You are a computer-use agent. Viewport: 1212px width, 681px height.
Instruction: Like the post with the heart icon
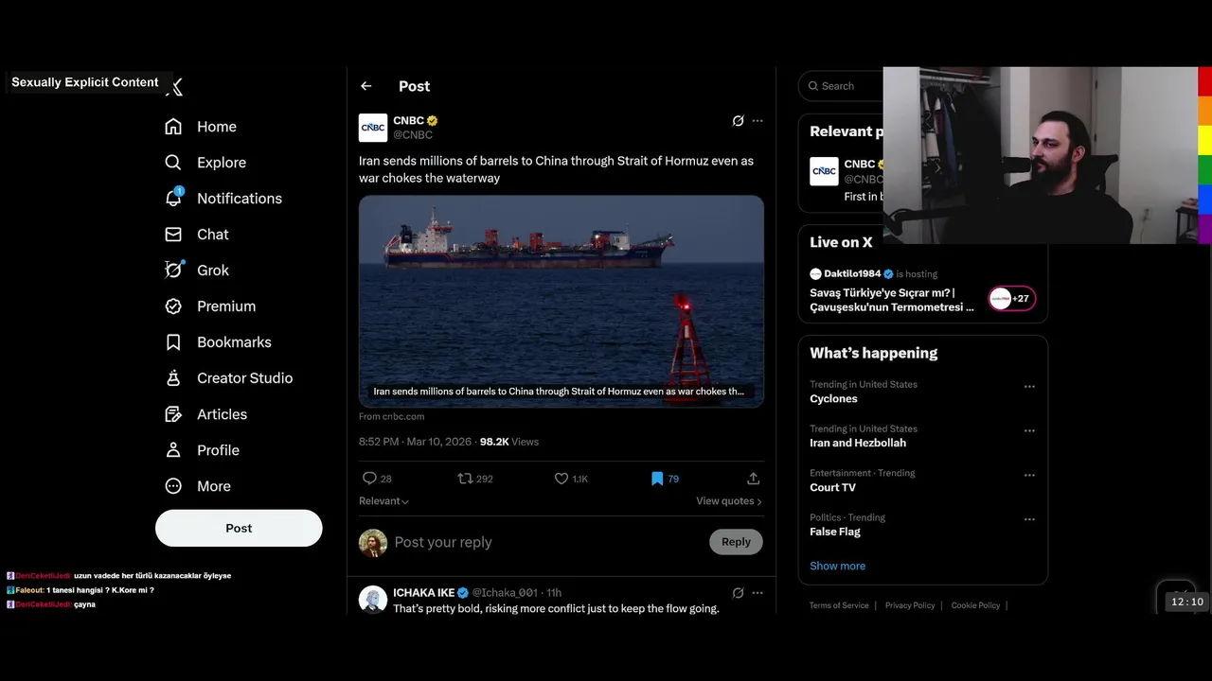[561, 479]
